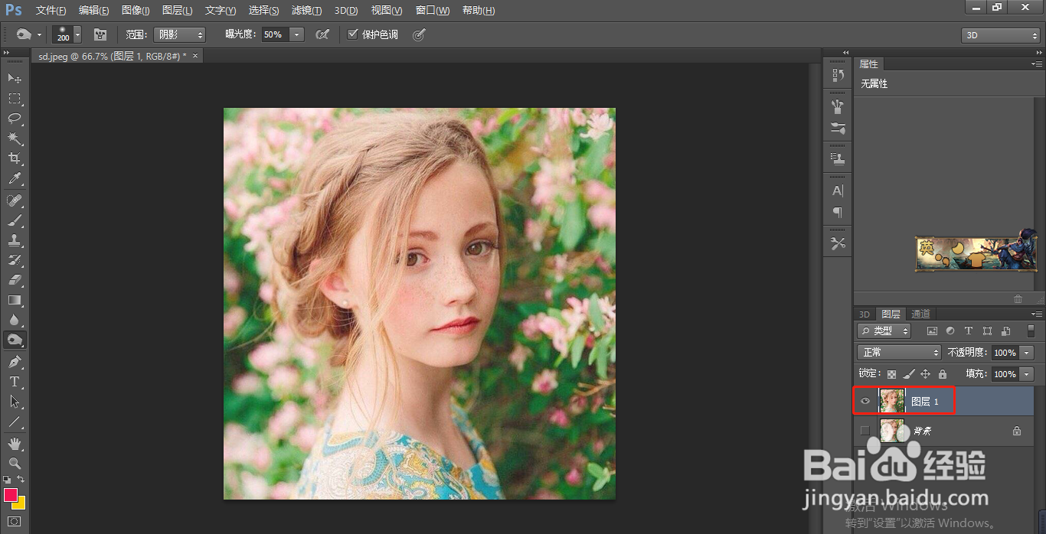1046x534 pixels.
Task: Open the 滤镜(T) menu
Action: (306, 10)
